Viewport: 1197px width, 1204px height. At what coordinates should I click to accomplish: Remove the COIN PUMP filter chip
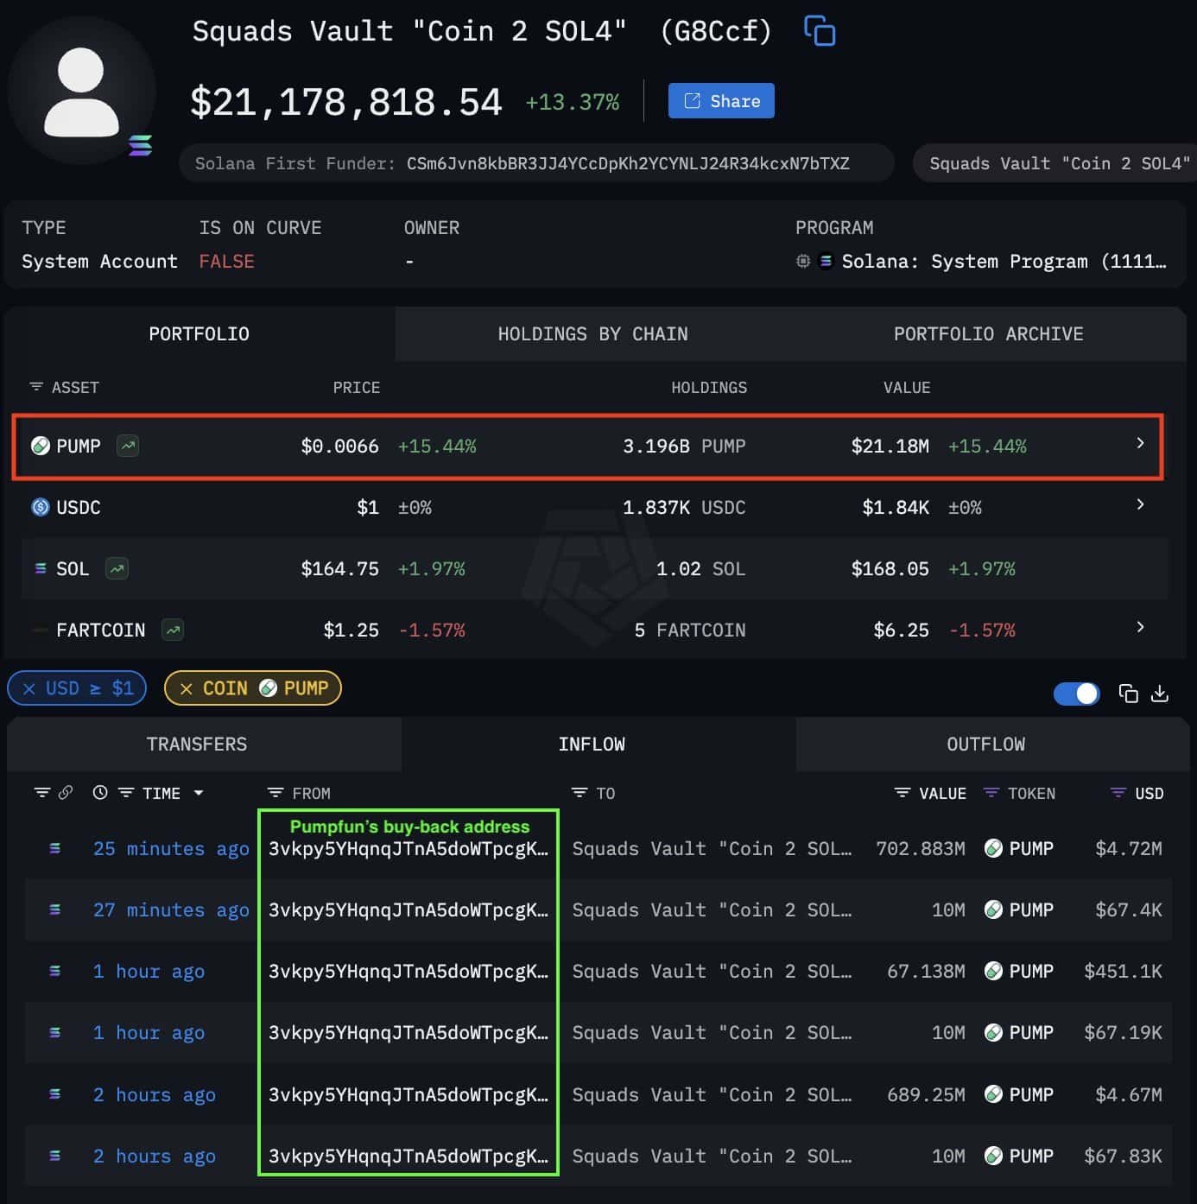click(x=186, y=688)
